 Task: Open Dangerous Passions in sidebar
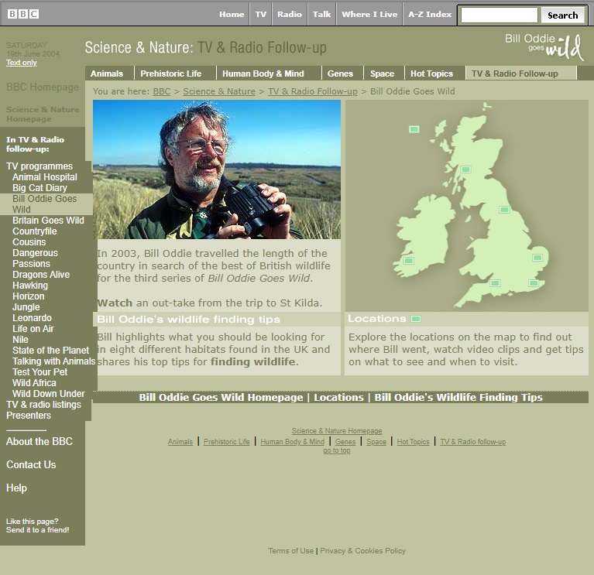pyautogui.click(x=35, y=258)
